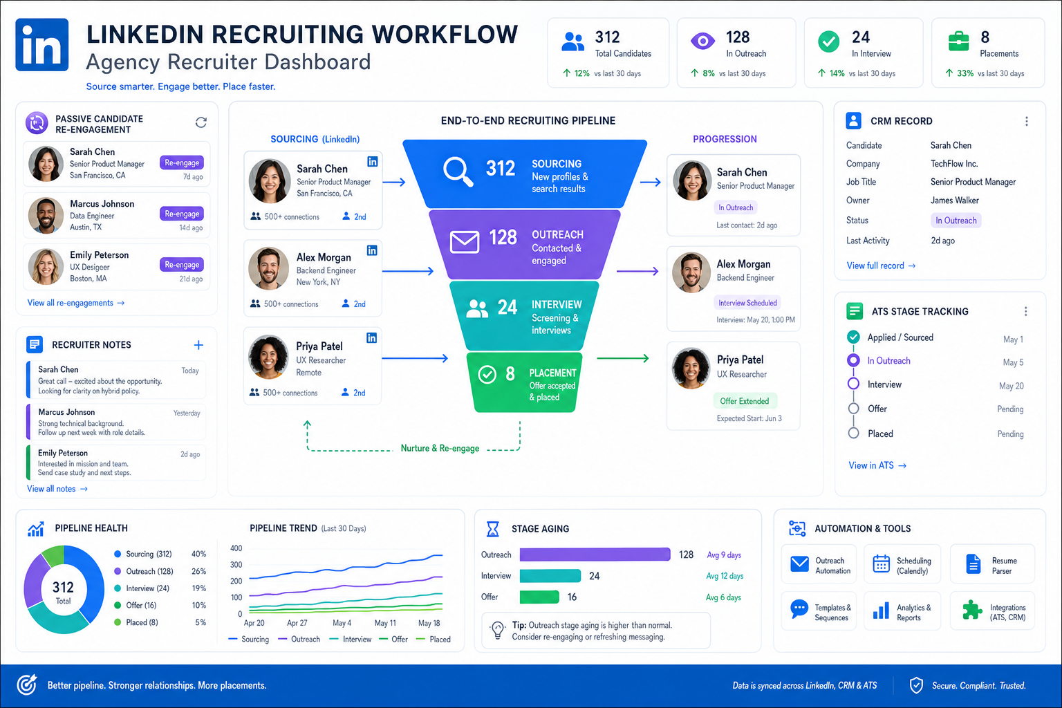Click the purple Outreach aging bar
The width and height of the screenshot is (1062, 708).
point(595,555)
